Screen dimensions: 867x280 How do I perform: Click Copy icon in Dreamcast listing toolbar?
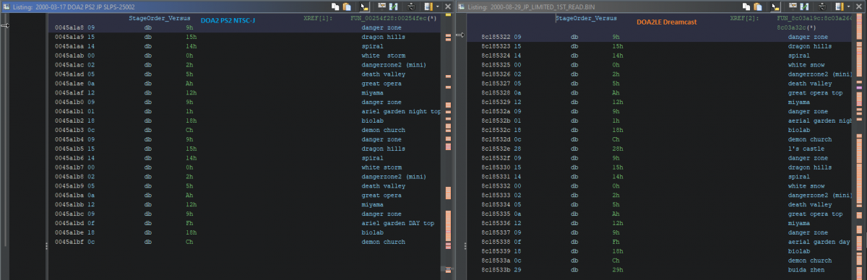point(746,6)
